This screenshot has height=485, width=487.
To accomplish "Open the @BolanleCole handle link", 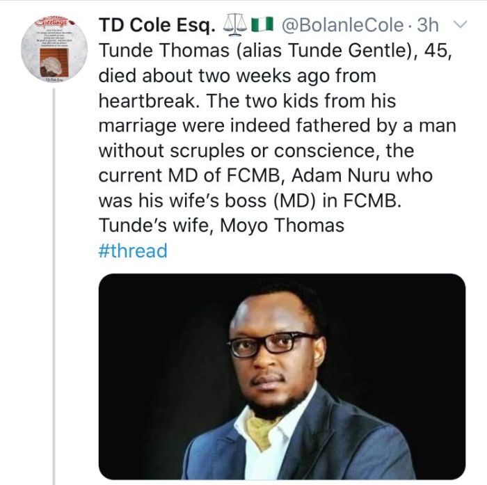I will (343, 25).
